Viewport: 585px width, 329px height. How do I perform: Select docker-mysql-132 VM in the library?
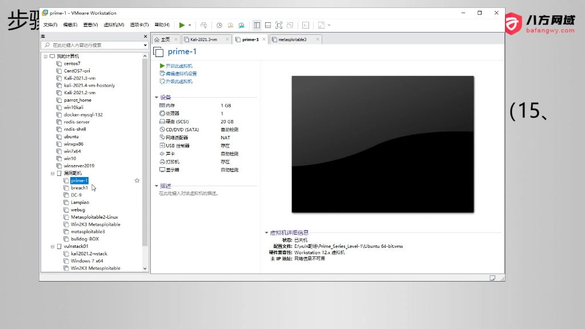coord(83,115)
